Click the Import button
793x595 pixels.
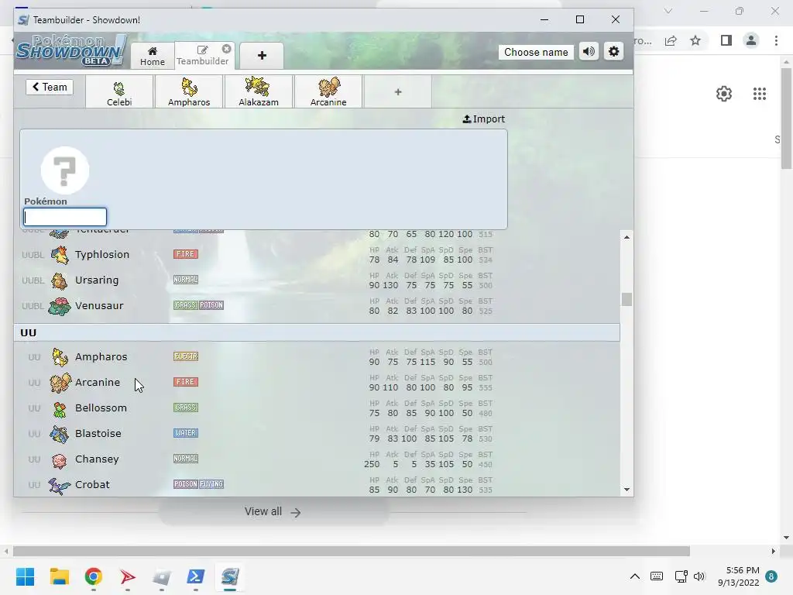[484, 119]
